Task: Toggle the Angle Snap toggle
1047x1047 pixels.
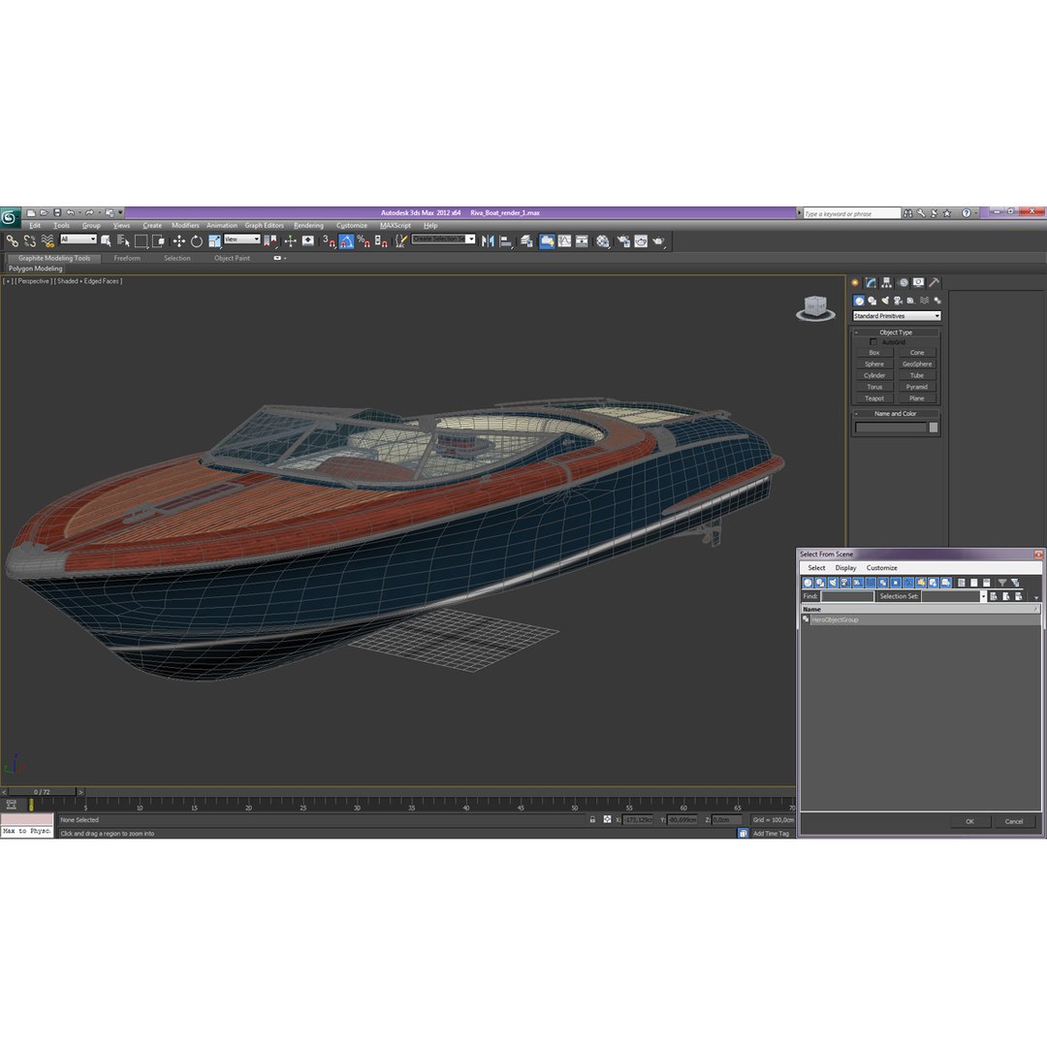Action: point(346,241)
